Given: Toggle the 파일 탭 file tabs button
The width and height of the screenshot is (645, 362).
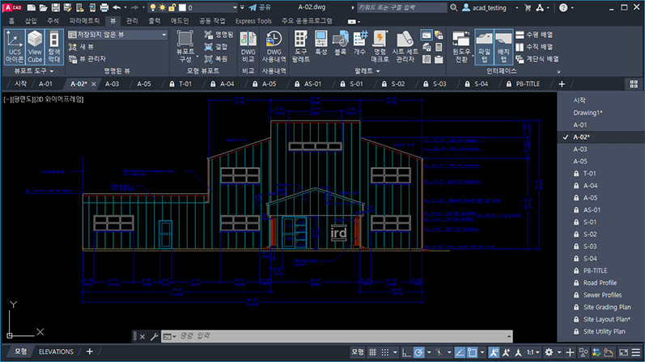Looking at the screenshot, I should pyautogui.click(x=484, y=47).
